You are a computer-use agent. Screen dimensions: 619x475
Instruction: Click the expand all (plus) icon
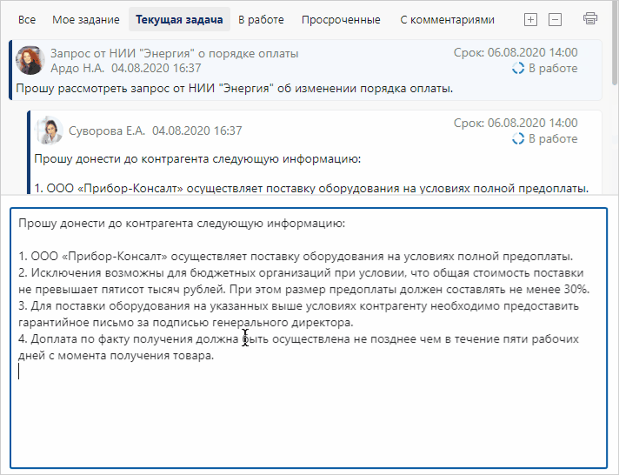coord(531,19)
